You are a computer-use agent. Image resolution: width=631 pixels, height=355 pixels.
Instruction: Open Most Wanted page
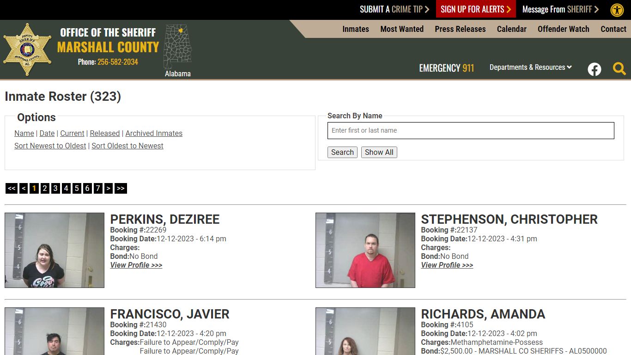(x=402, y=29)
